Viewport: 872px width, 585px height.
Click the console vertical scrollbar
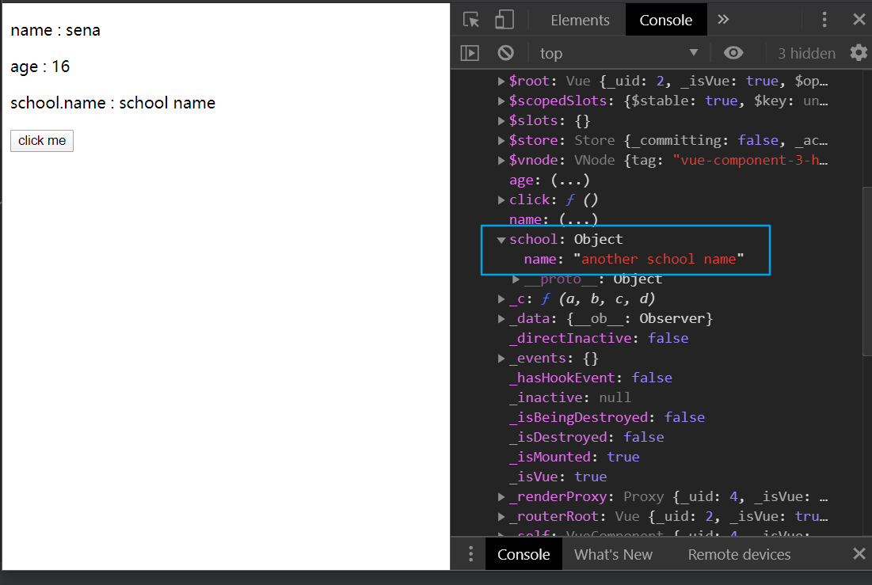tap(867, 272)
